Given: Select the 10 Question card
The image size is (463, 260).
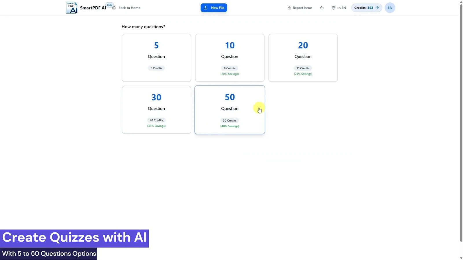Looking at the screenshot, I should pos(230,58).
